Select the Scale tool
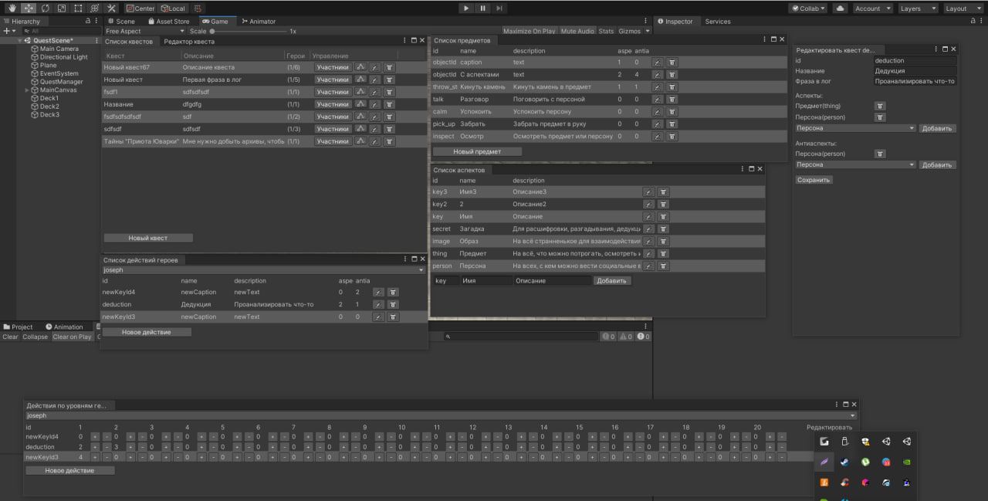This screenshot has height=501, width=988. click(x=60, y=8)
